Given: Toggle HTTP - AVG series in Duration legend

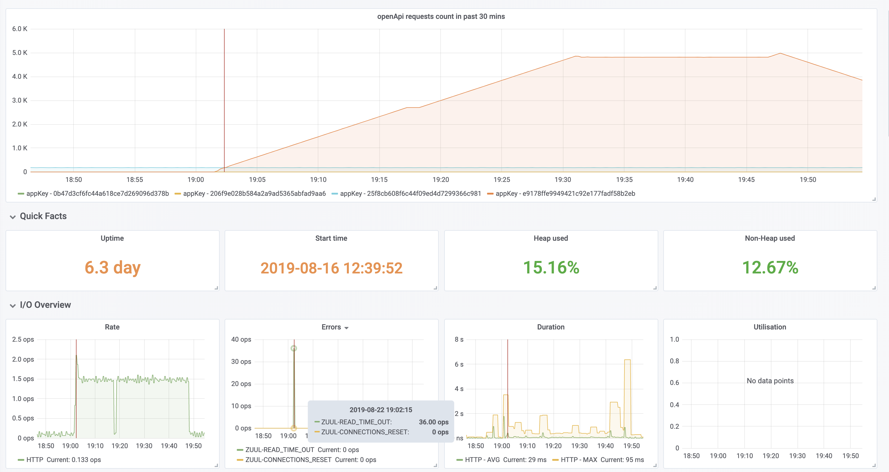Looking at the screenshot, I should pyautogui.click(x=482, y=460).
